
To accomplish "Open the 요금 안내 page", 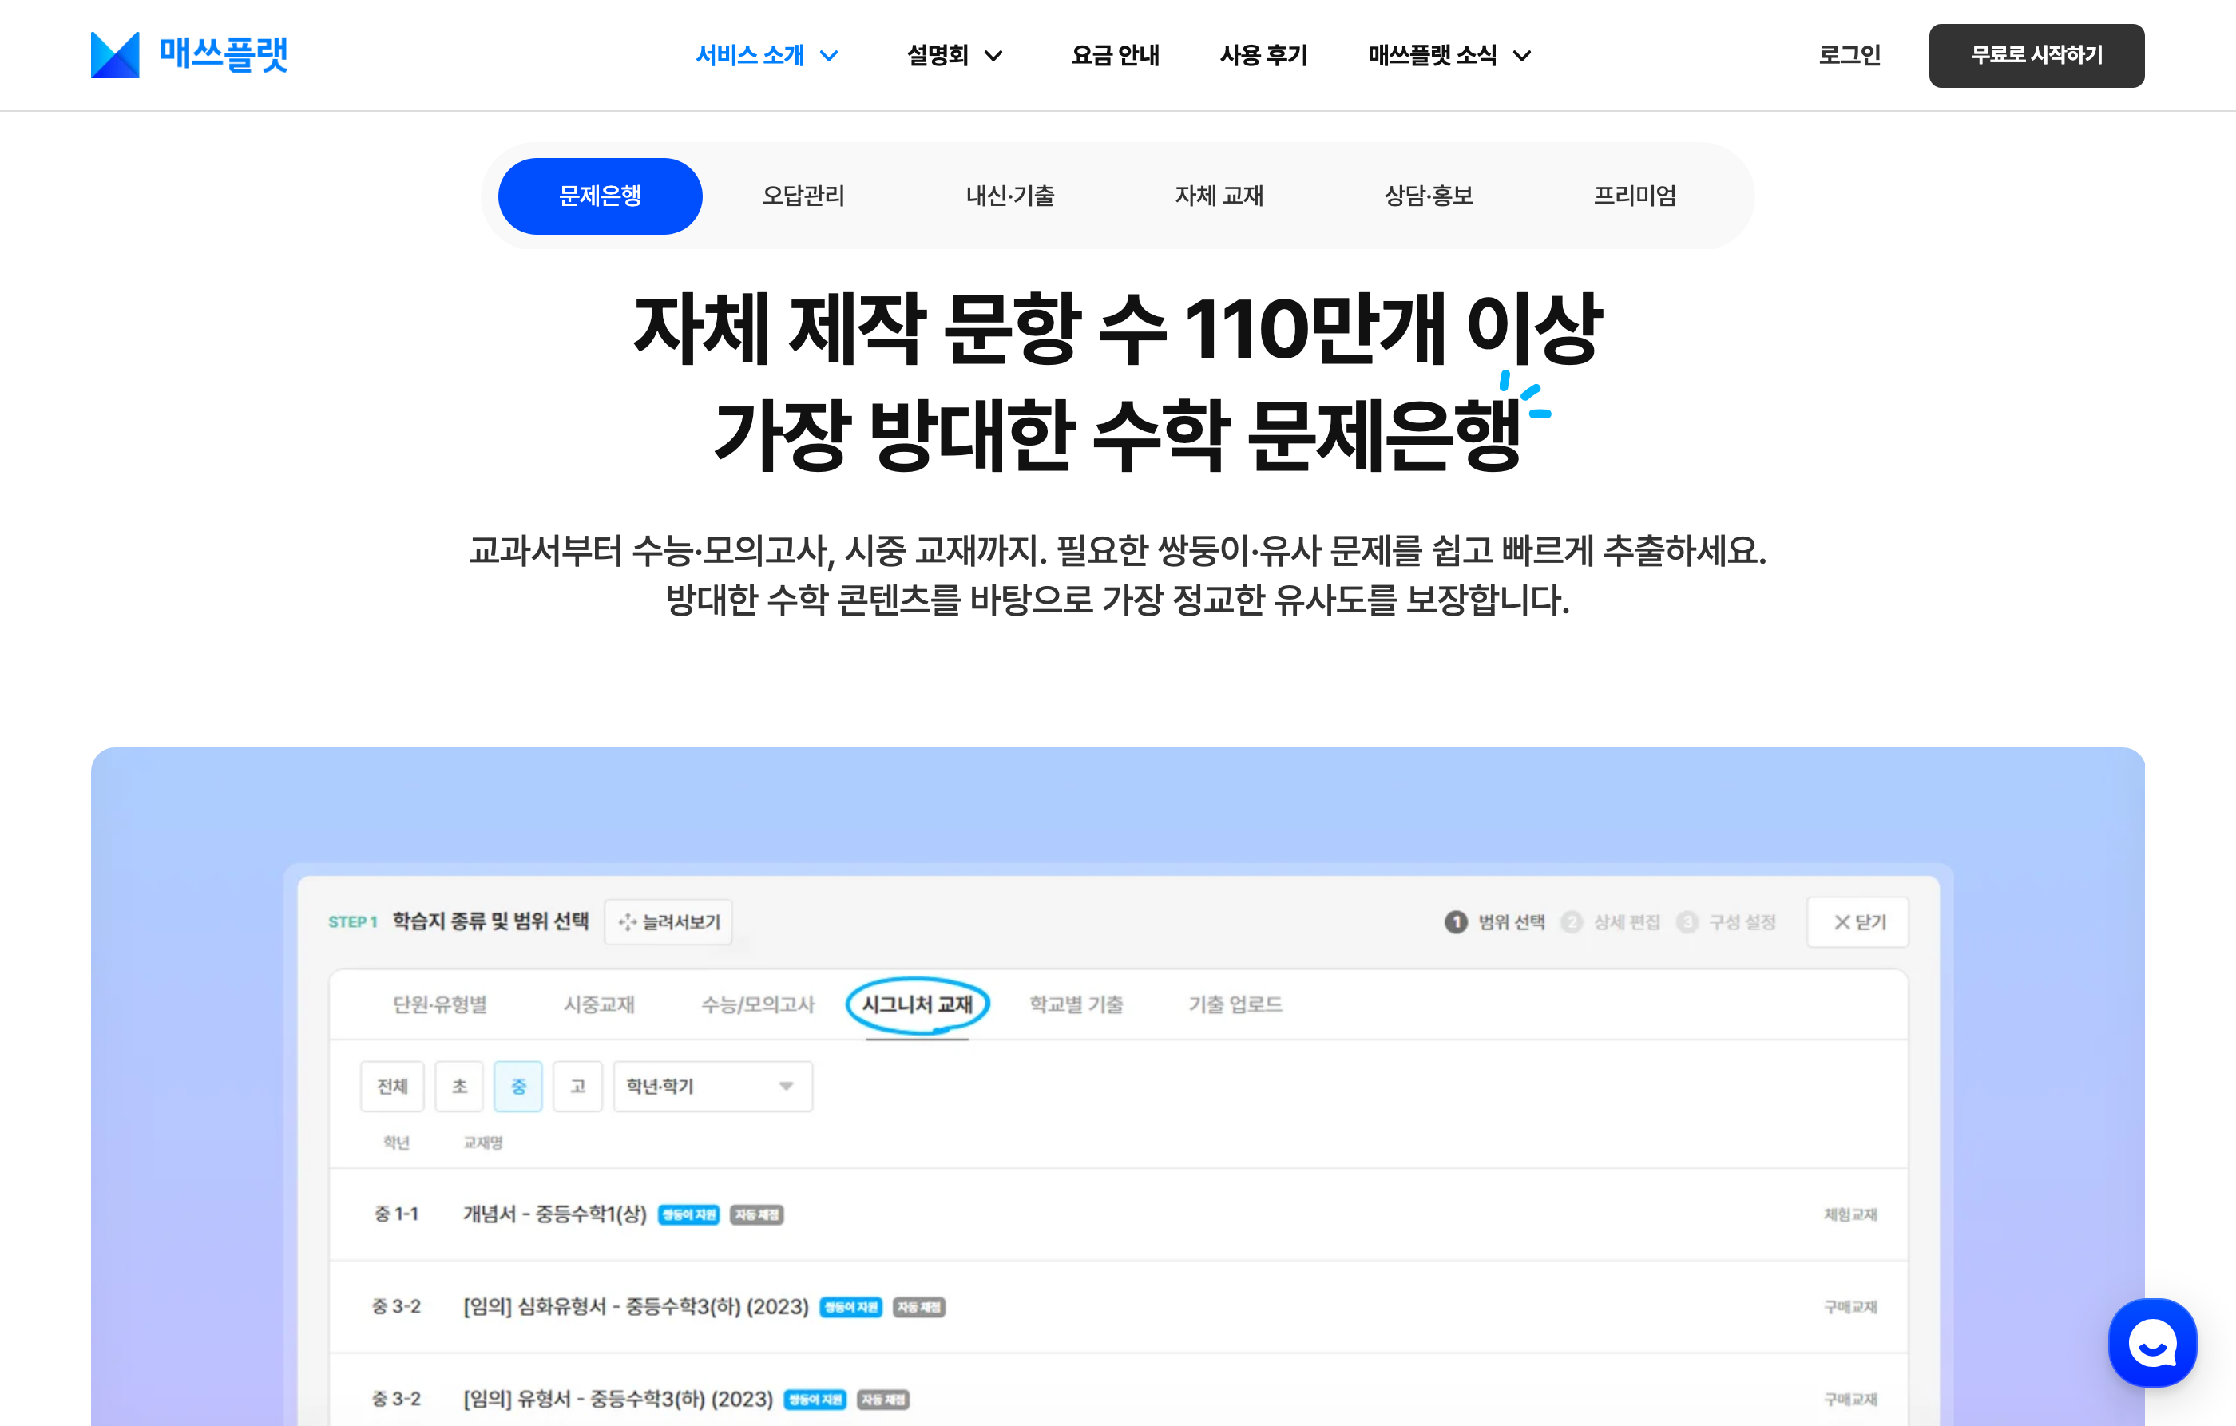I will pos(1116,55).
